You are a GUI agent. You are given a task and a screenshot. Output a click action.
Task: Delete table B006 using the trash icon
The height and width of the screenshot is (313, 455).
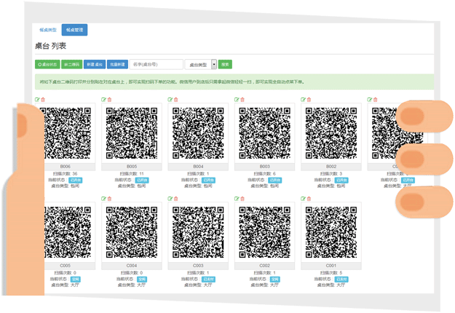[x=43, y=100]
